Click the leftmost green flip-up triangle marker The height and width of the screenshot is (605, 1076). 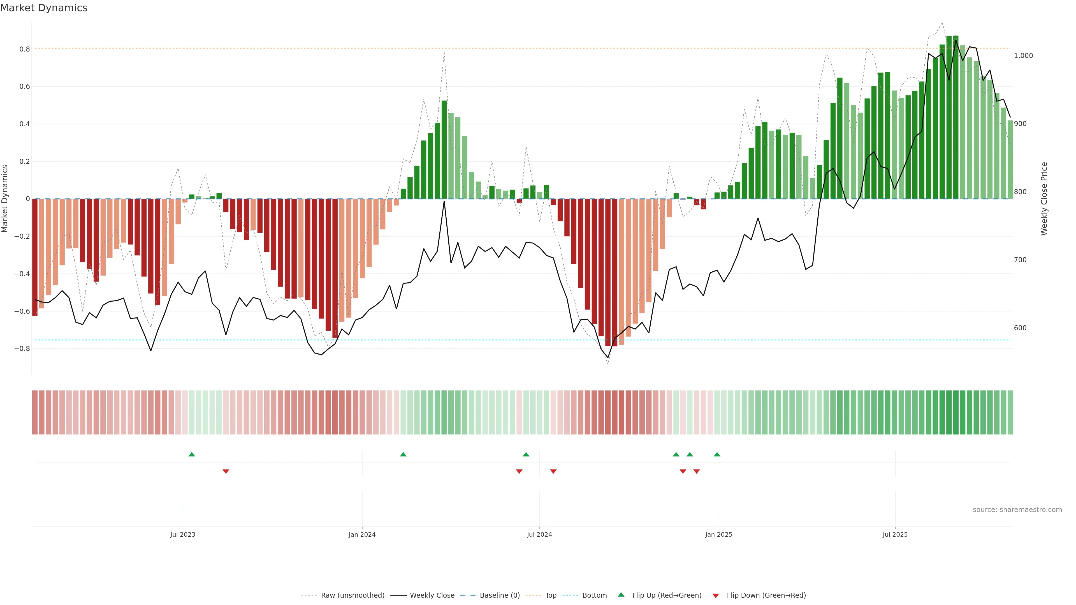(192, 454)
